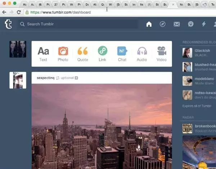Create a new Text post

pos(43,54)
